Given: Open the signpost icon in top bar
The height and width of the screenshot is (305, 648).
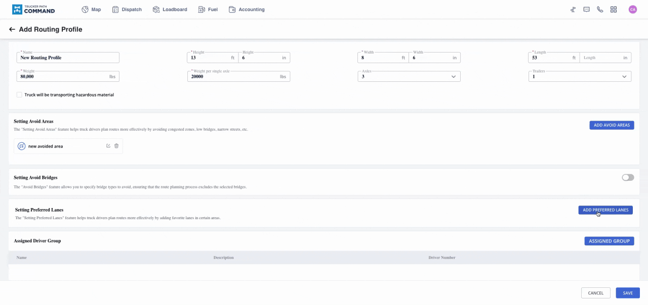Looking at the screenshot, I should coord(573,10).
